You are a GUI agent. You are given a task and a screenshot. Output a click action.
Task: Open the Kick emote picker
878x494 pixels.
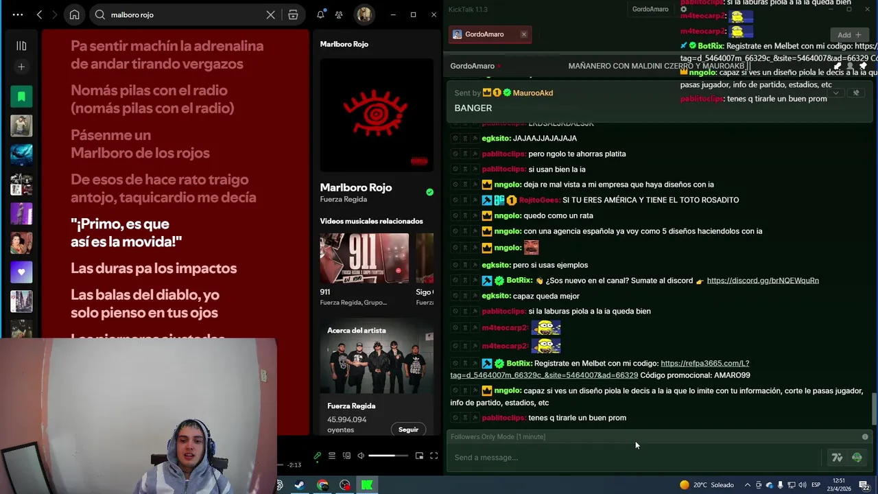(x=857, y=458)
